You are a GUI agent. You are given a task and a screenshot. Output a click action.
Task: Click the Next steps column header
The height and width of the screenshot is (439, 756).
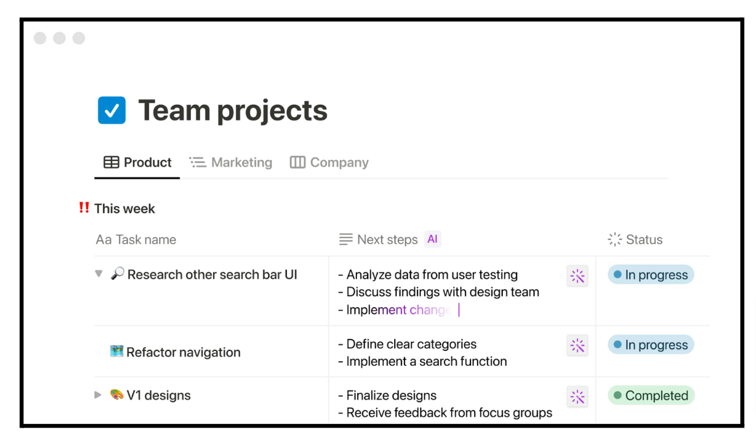click(379, 240)
